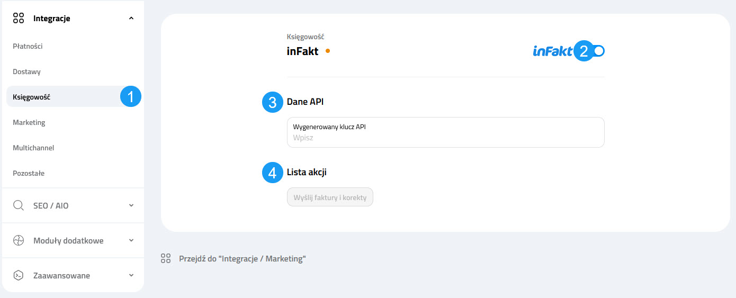This screenshot has height=298, width=736.
Task: Select Dostawy in the sidebar
Action: (x=26, y=71)
